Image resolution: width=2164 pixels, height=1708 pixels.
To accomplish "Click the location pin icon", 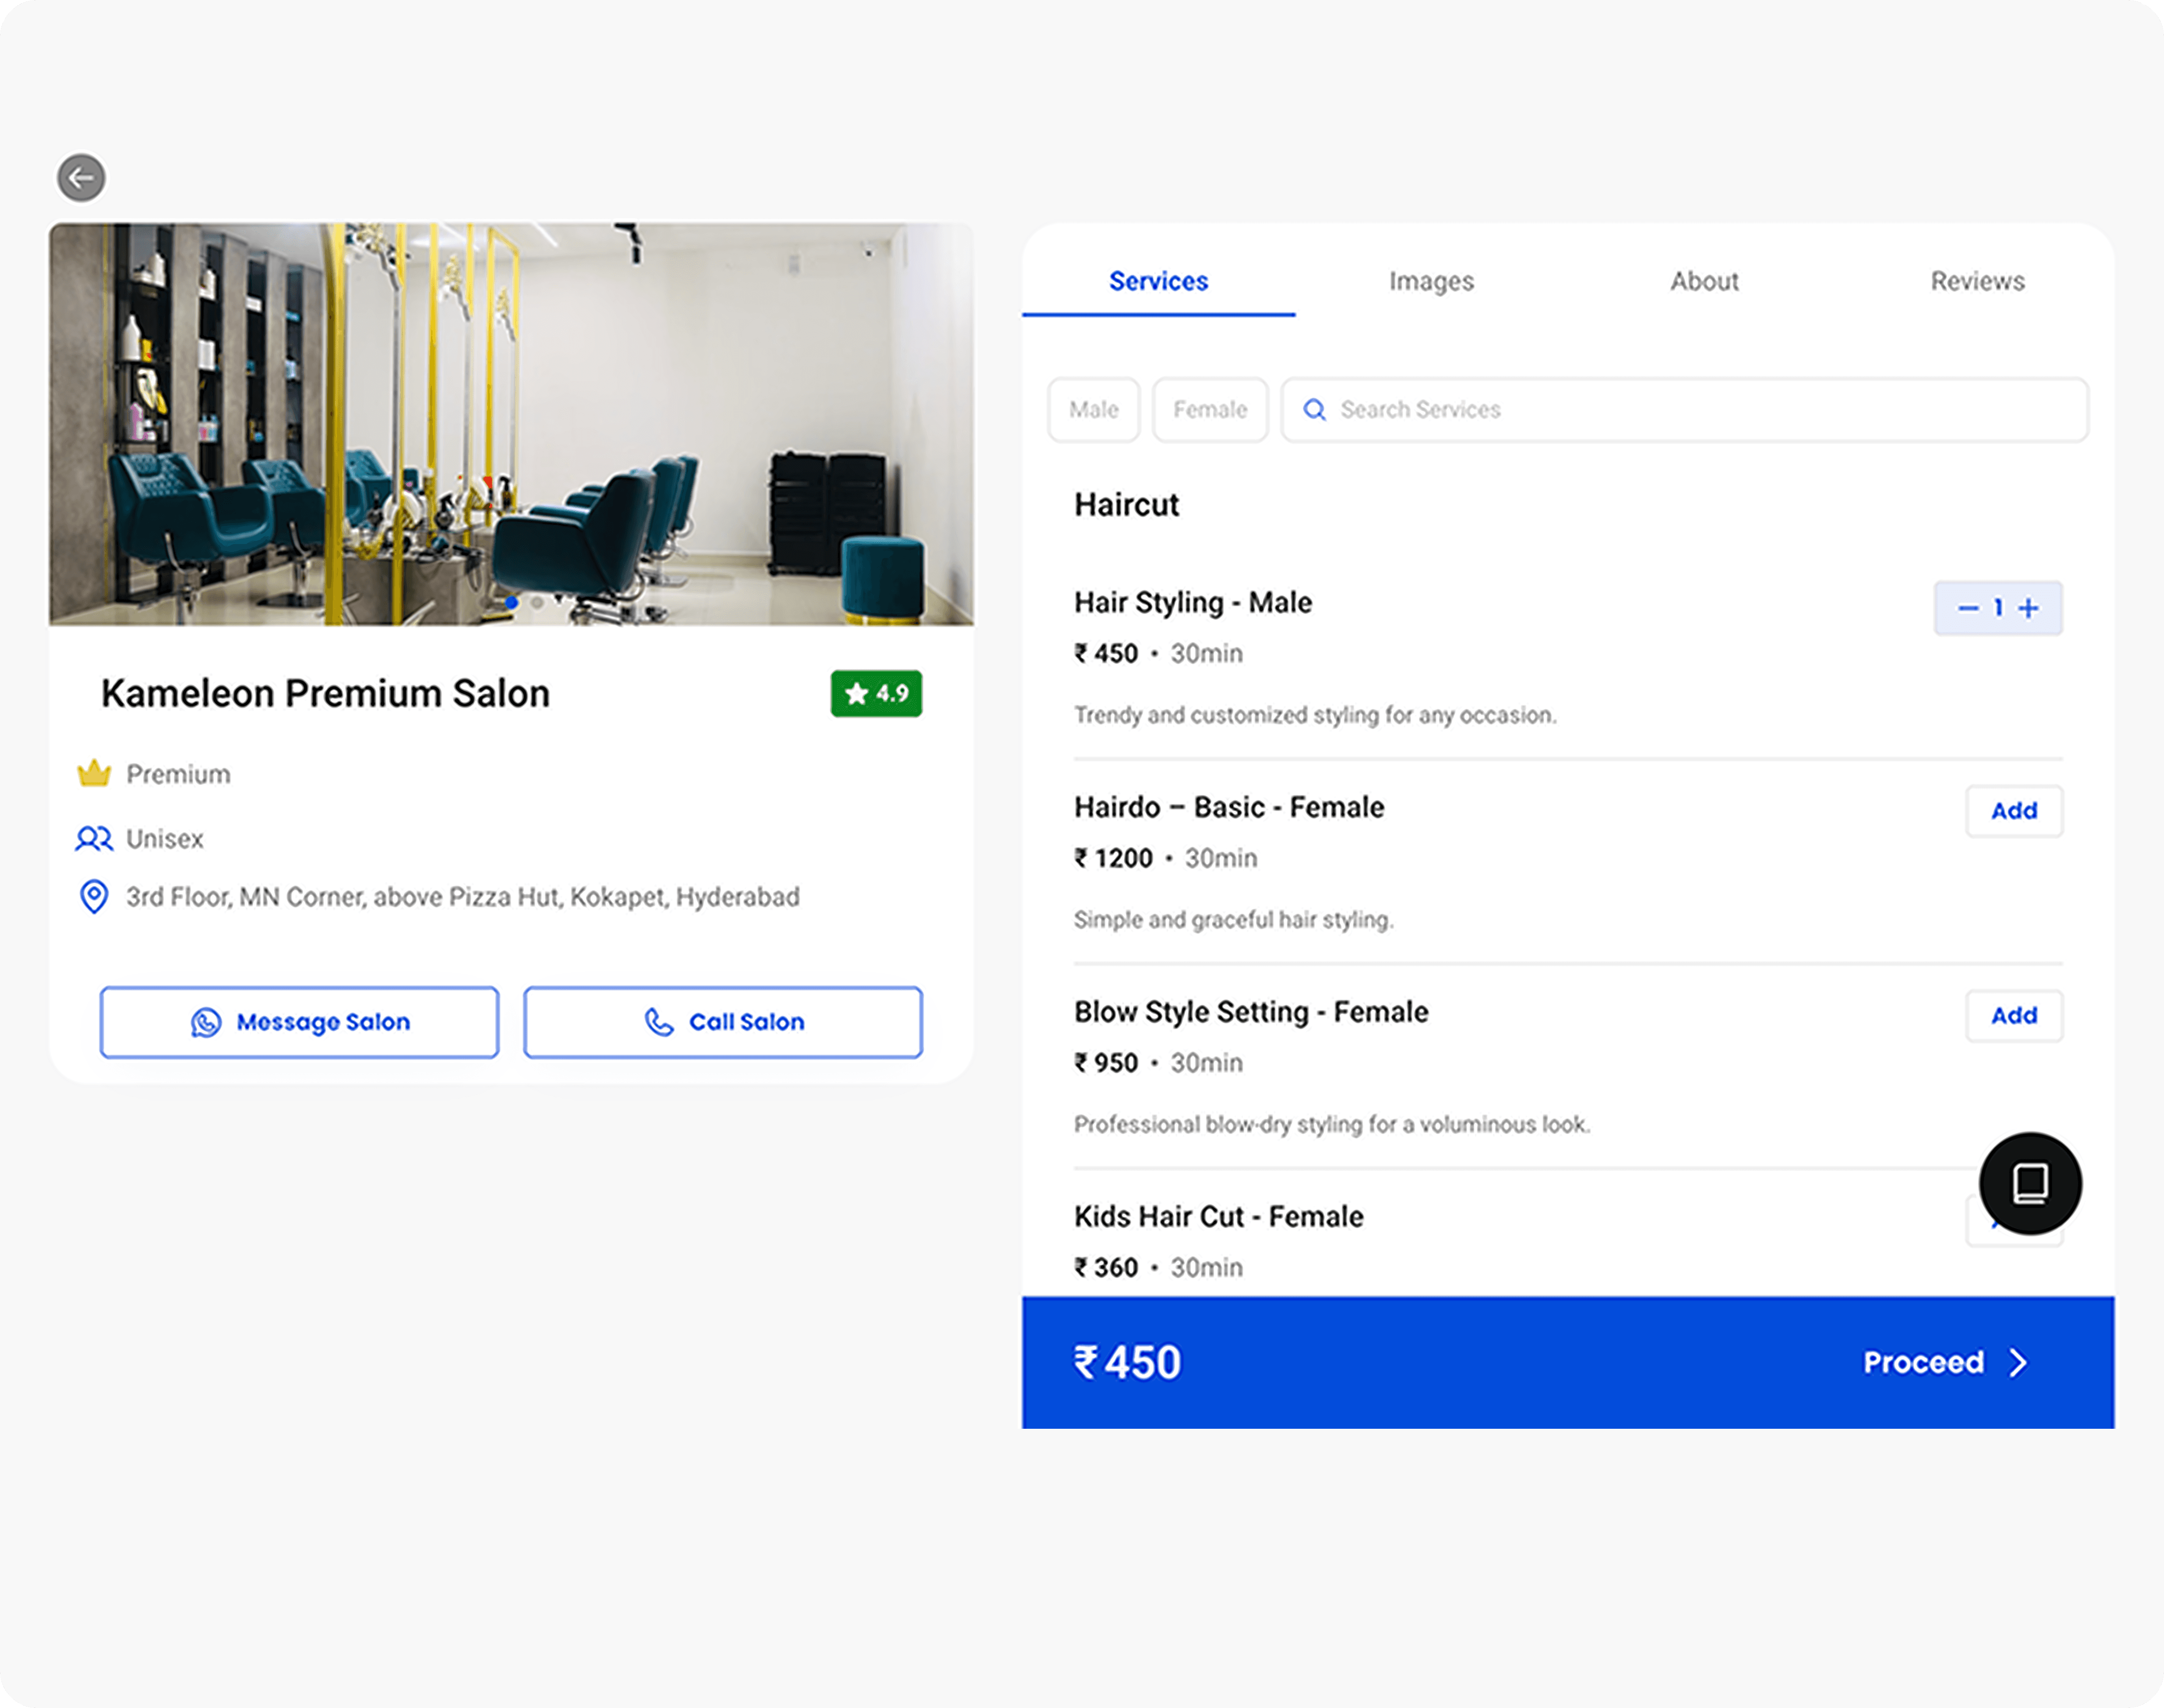I will (x=94, y=896).
